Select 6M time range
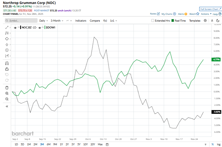 [49, 144]
